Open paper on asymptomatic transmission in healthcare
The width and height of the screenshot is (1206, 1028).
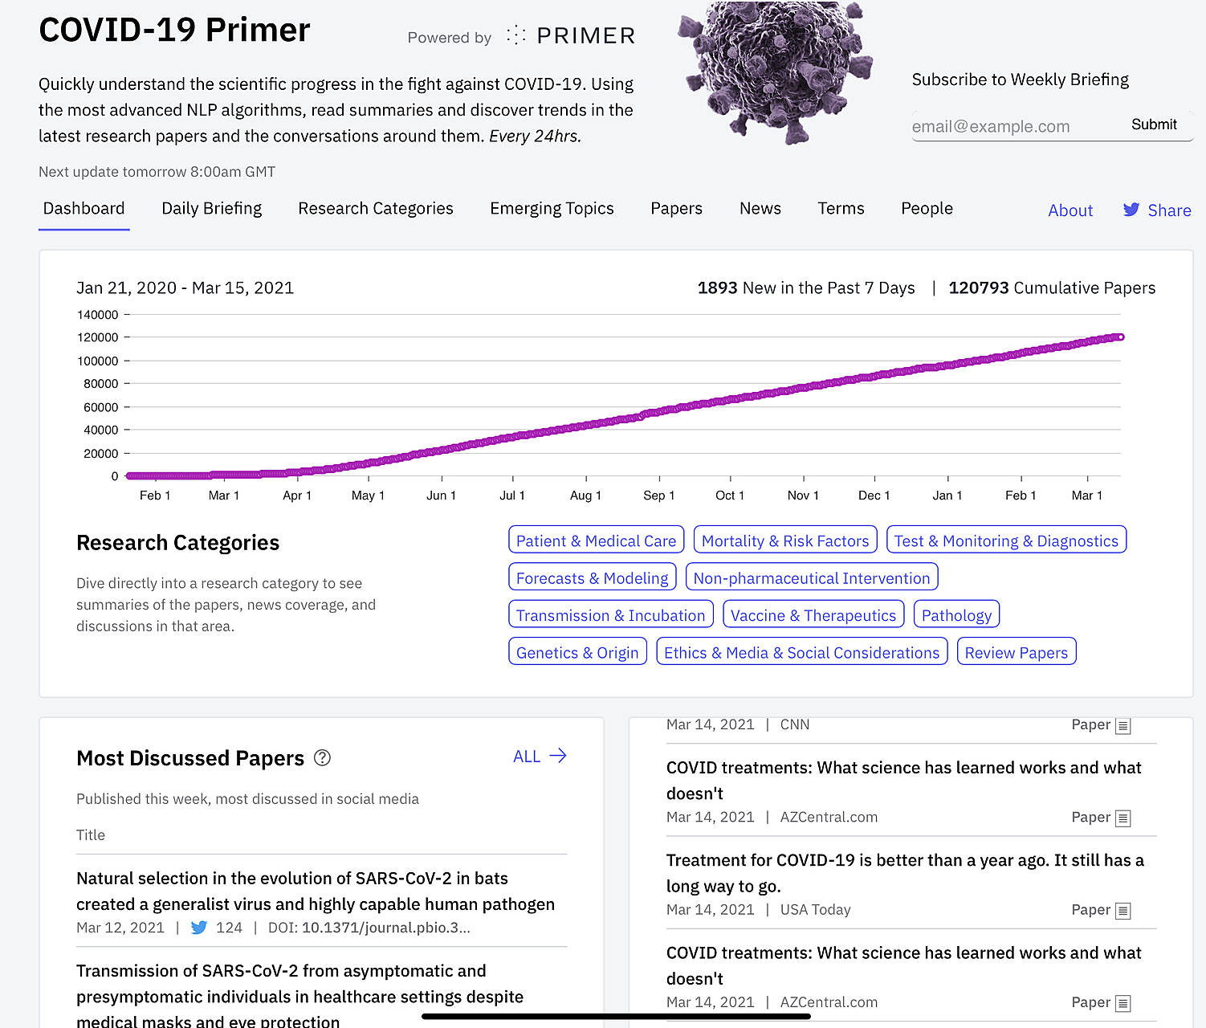point(299,995)
